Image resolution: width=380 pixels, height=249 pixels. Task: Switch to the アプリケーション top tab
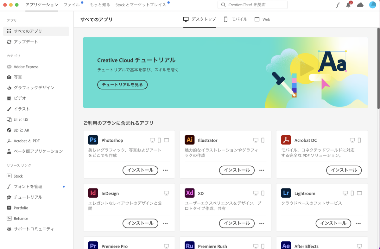42,5
